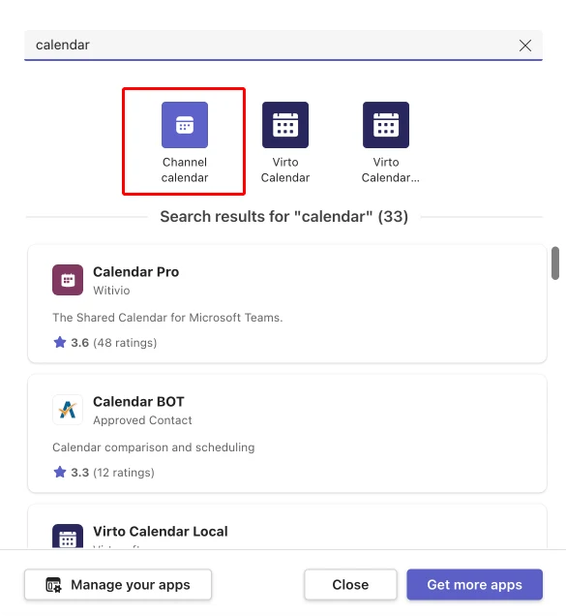
Task: Click Get more apps button
Action: 474,585
